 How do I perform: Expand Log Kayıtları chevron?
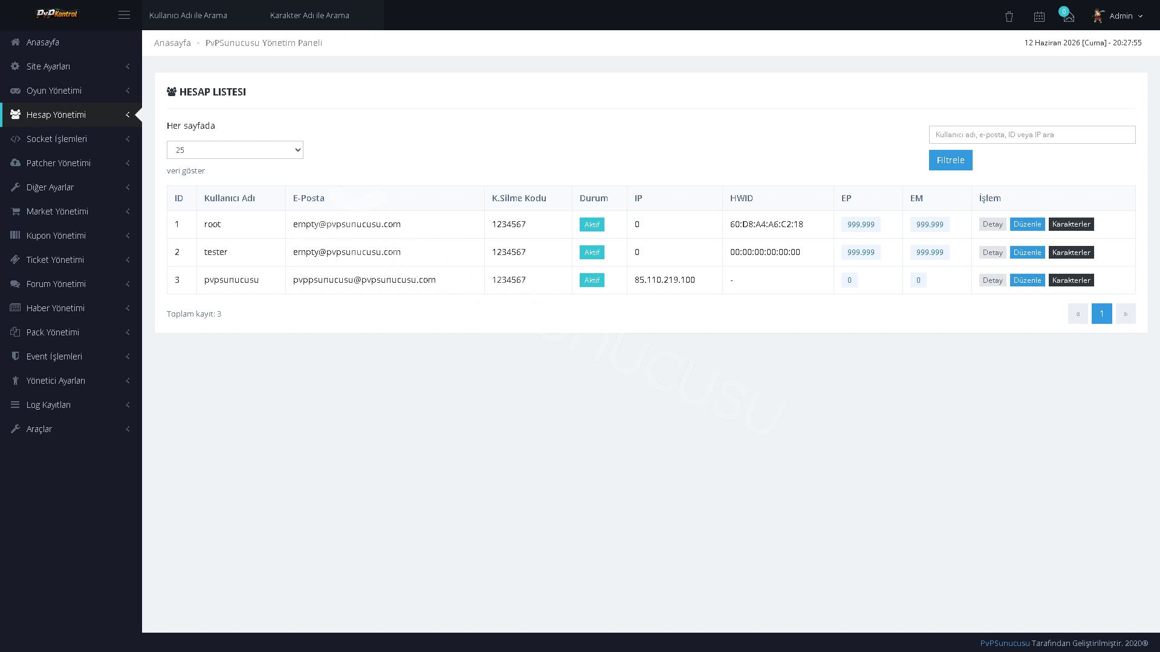(128, 405)
